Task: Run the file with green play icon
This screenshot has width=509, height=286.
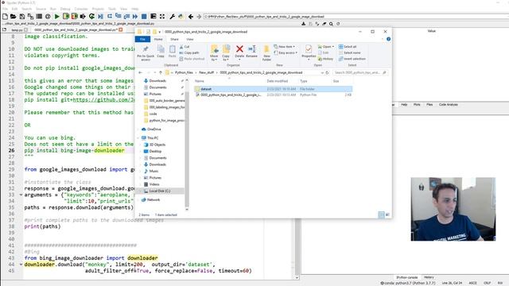Action: click(56, 16)
